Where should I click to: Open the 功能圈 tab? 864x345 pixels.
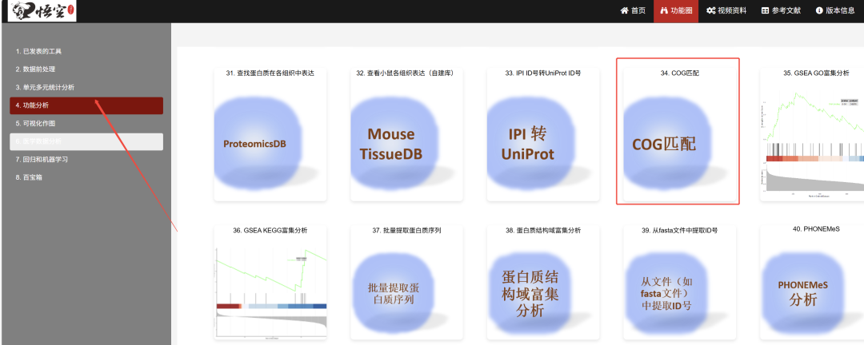[675, 11]
